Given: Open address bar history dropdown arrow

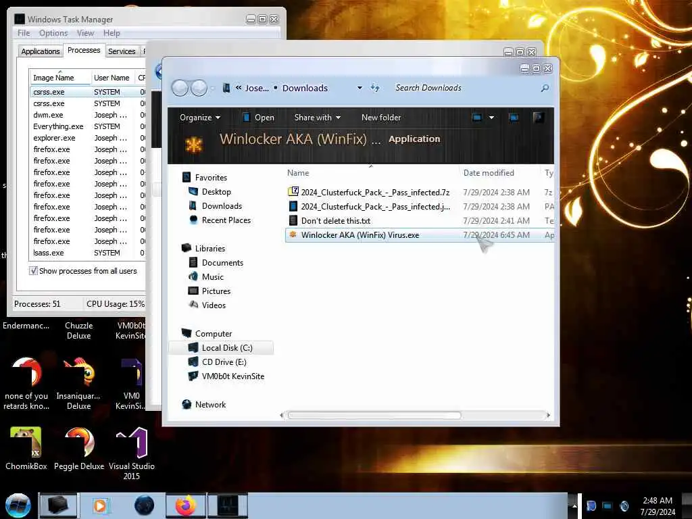Looking at the screenshot, I should 360,88.
